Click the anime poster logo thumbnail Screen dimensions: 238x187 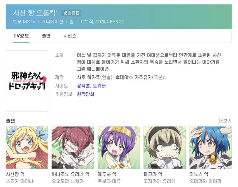pyautogui.click(x=27, y=81)
